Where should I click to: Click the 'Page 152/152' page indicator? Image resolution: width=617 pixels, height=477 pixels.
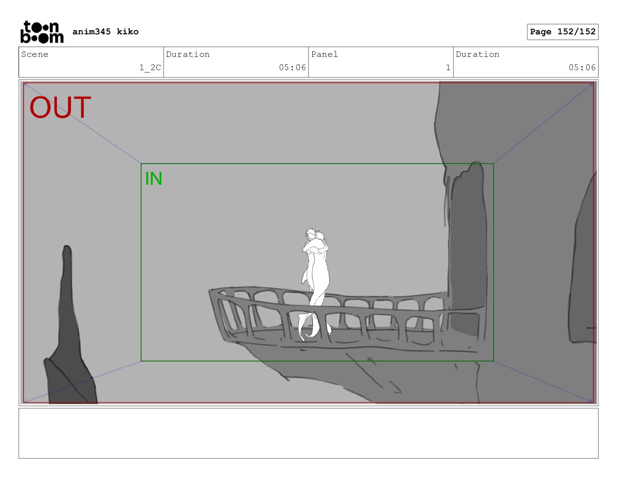(562, 32)
